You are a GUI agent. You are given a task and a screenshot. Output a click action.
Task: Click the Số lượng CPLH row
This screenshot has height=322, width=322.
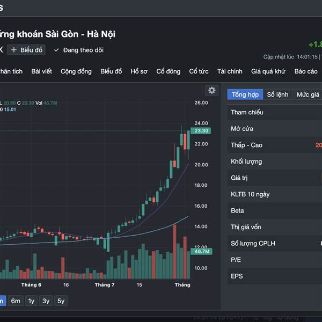click(275, 243)
